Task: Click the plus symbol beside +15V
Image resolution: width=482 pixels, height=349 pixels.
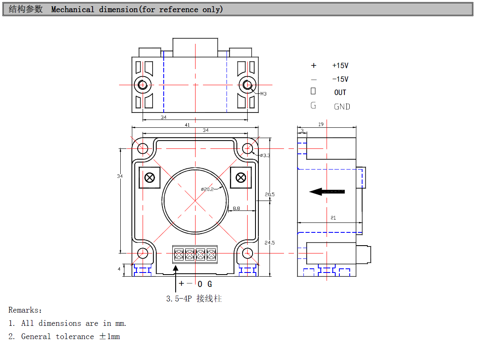Action: (313, 65)
